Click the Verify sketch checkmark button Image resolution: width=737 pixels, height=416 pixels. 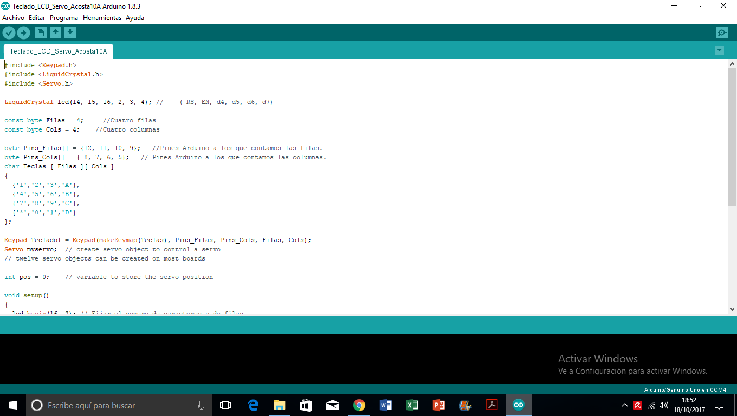[9, 33]
